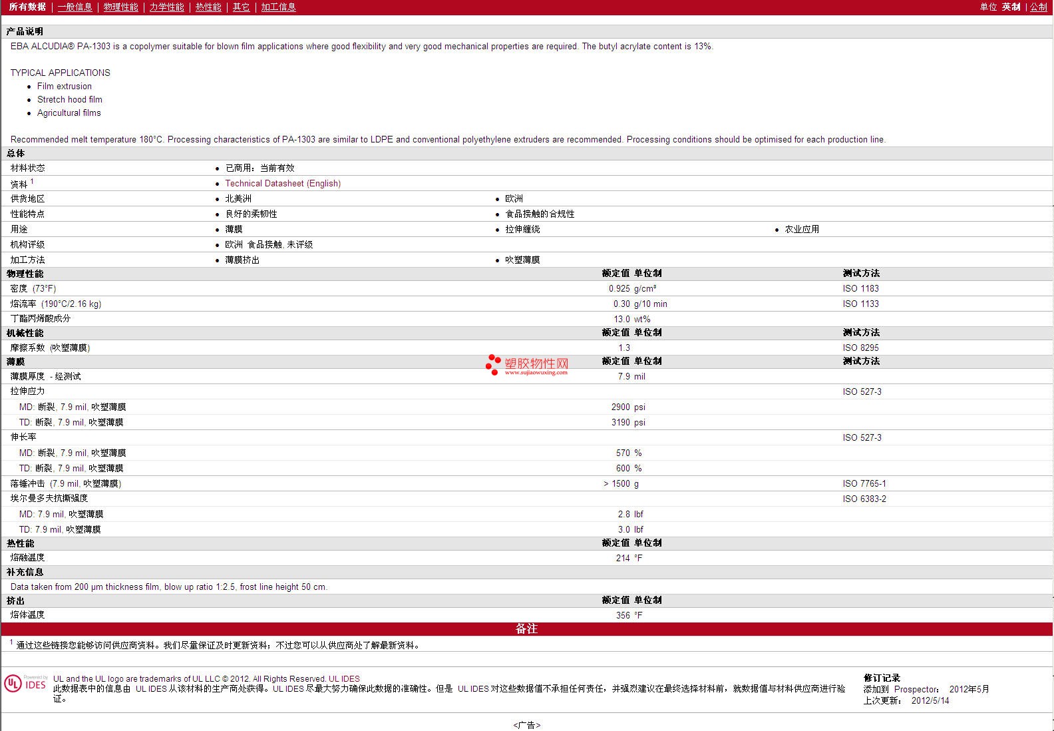This screenshot has height=731, width=1054.
Task: Click the 补充信息 section header
Action: [25, 572]
